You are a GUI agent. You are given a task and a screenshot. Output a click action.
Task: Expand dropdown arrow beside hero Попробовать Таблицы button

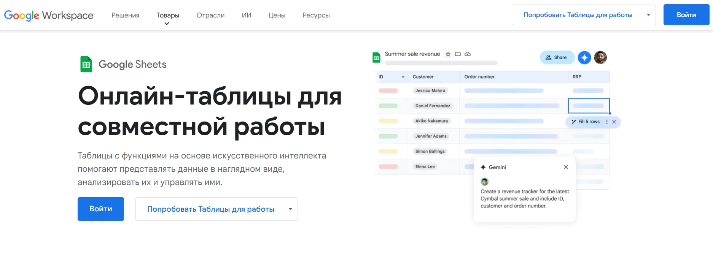click(x=290, y=209)
